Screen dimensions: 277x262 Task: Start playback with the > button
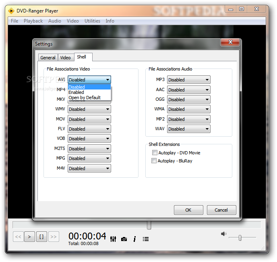pos(29,237)
